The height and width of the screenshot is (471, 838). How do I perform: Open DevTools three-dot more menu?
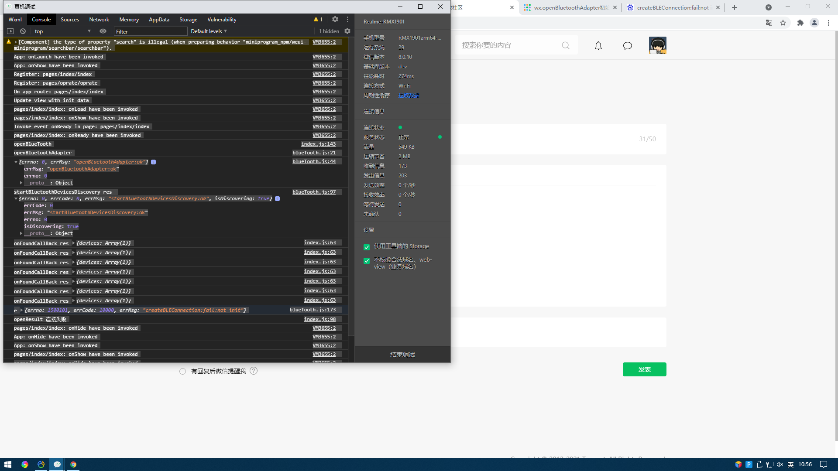point(347,19)
